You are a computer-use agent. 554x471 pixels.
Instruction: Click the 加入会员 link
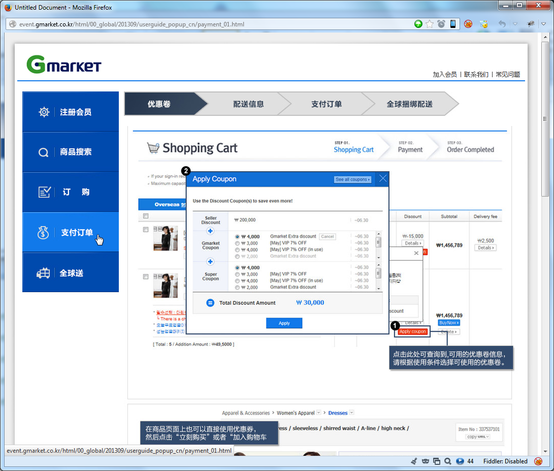pyautogui.click(x=444, y=74)
